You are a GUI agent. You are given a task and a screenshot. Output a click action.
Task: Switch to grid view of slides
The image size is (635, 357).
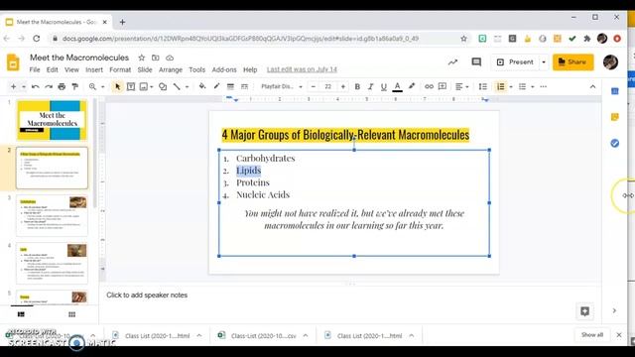pos(72,314)
